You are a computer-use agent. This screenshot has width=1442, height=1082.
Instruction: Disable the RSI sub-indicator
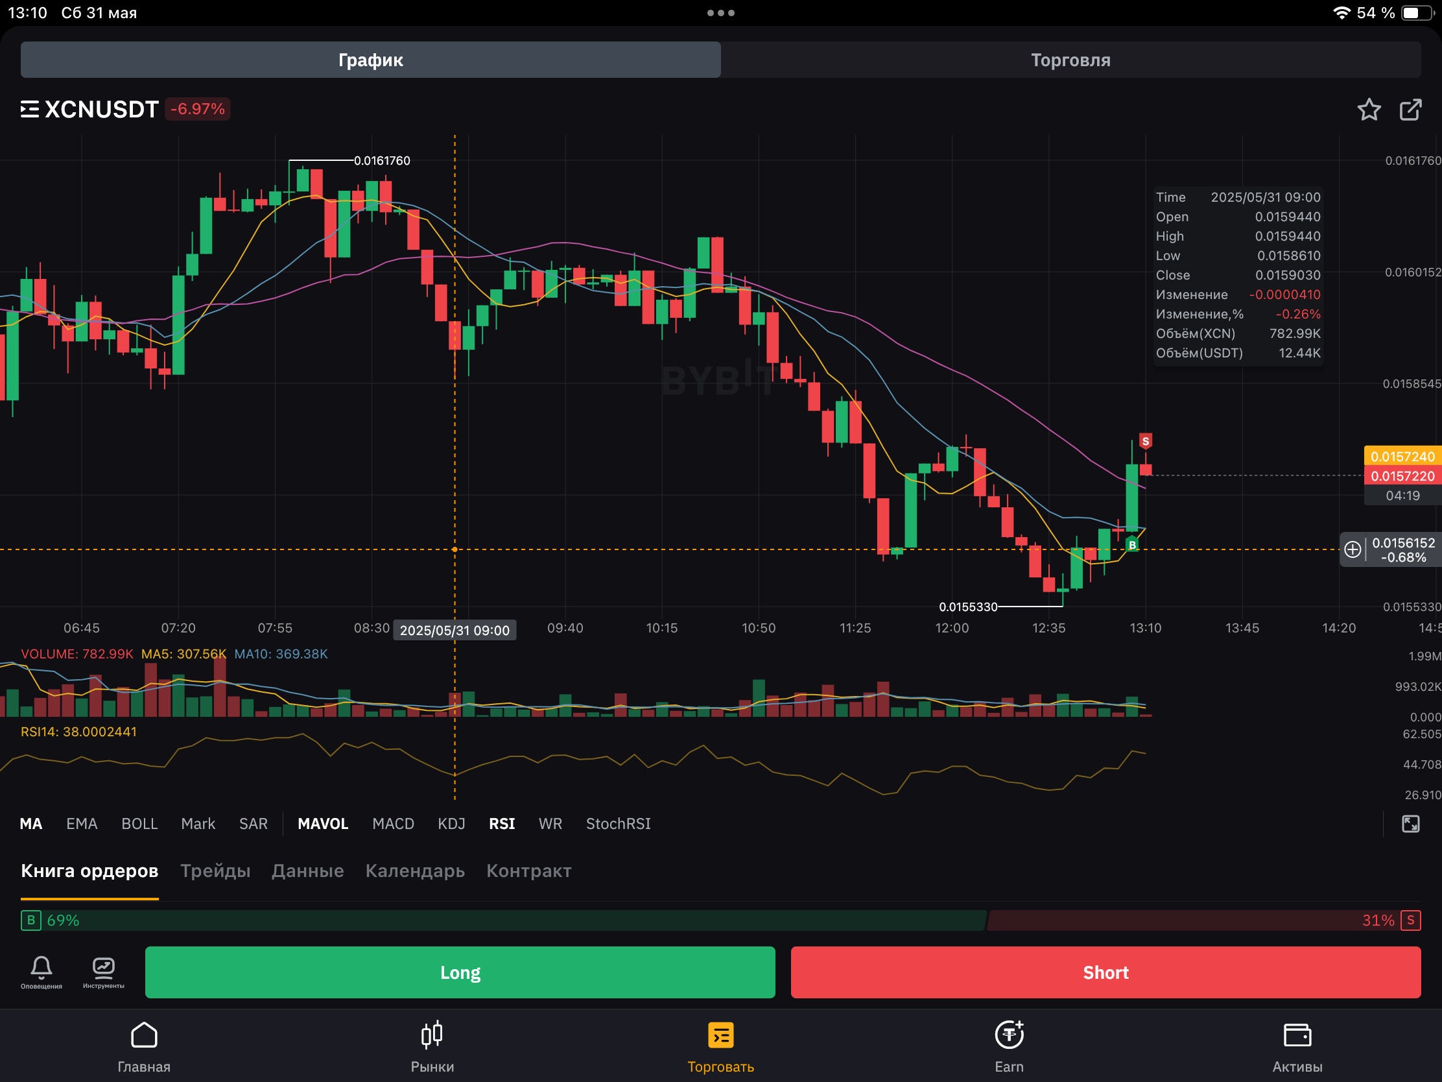click(501, 824)
